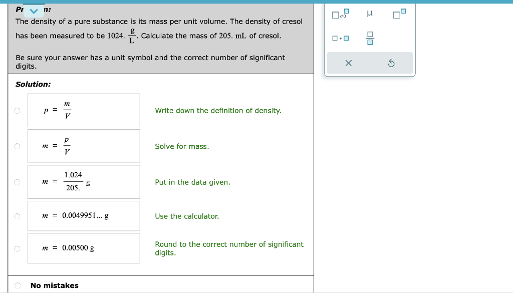Insert a fraction template
Screen dimensions: 513x293
point(369,37)
